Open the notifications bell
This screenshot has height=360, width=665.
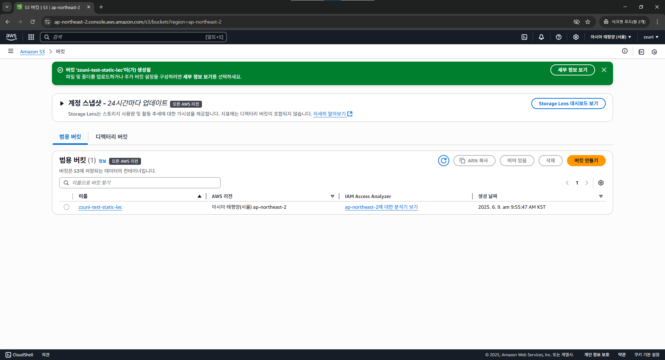point(541,37)
